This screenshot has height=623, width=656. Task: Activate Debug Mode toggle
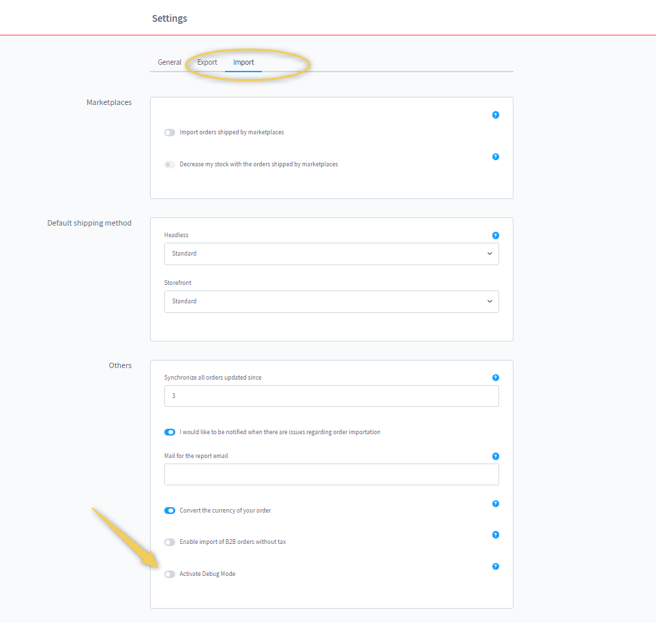(x=170, y=574)
